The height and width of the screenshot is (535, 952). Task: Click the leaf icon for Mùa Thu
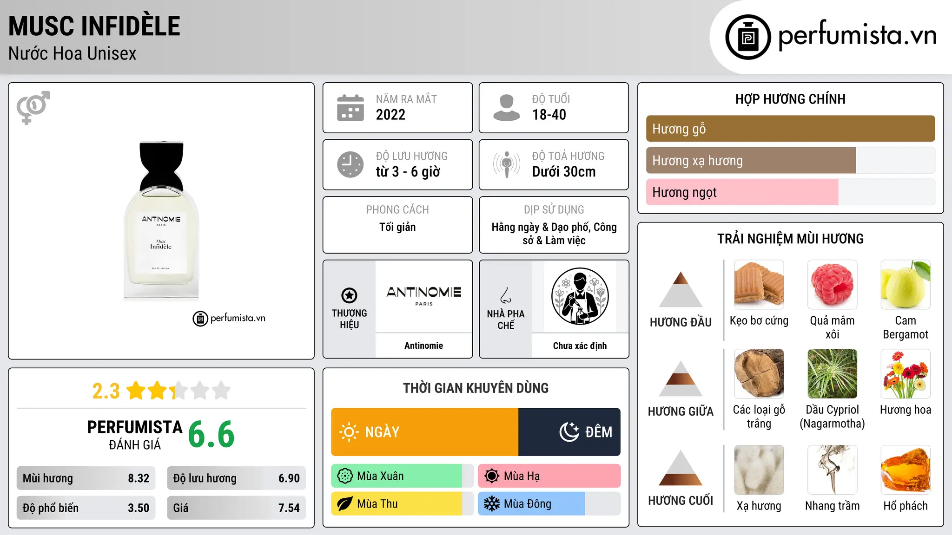(345, 504)
